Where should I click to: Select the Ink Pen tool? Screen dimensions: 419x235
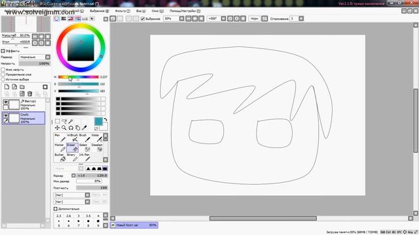point(84,157)
